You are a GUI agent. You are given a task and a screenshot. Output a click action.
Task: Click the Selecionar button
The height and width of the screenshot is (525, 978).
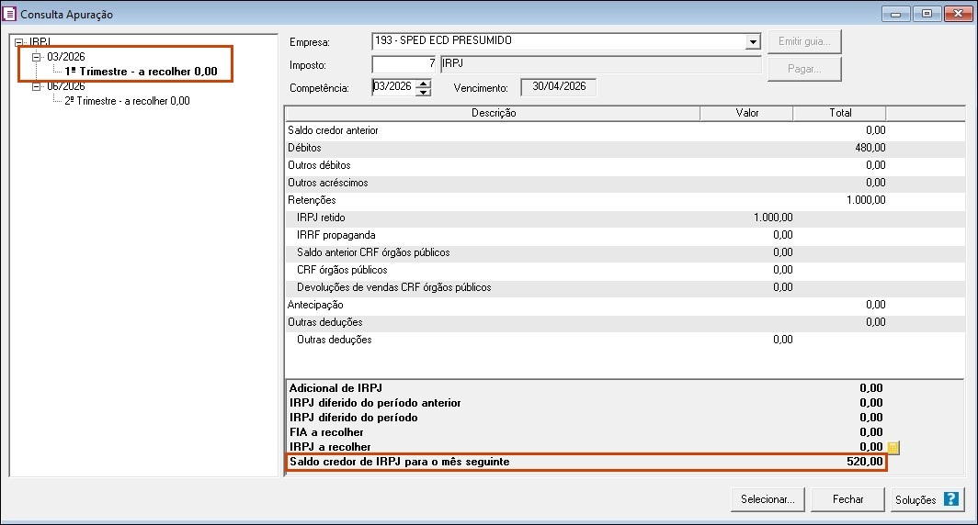768,499
